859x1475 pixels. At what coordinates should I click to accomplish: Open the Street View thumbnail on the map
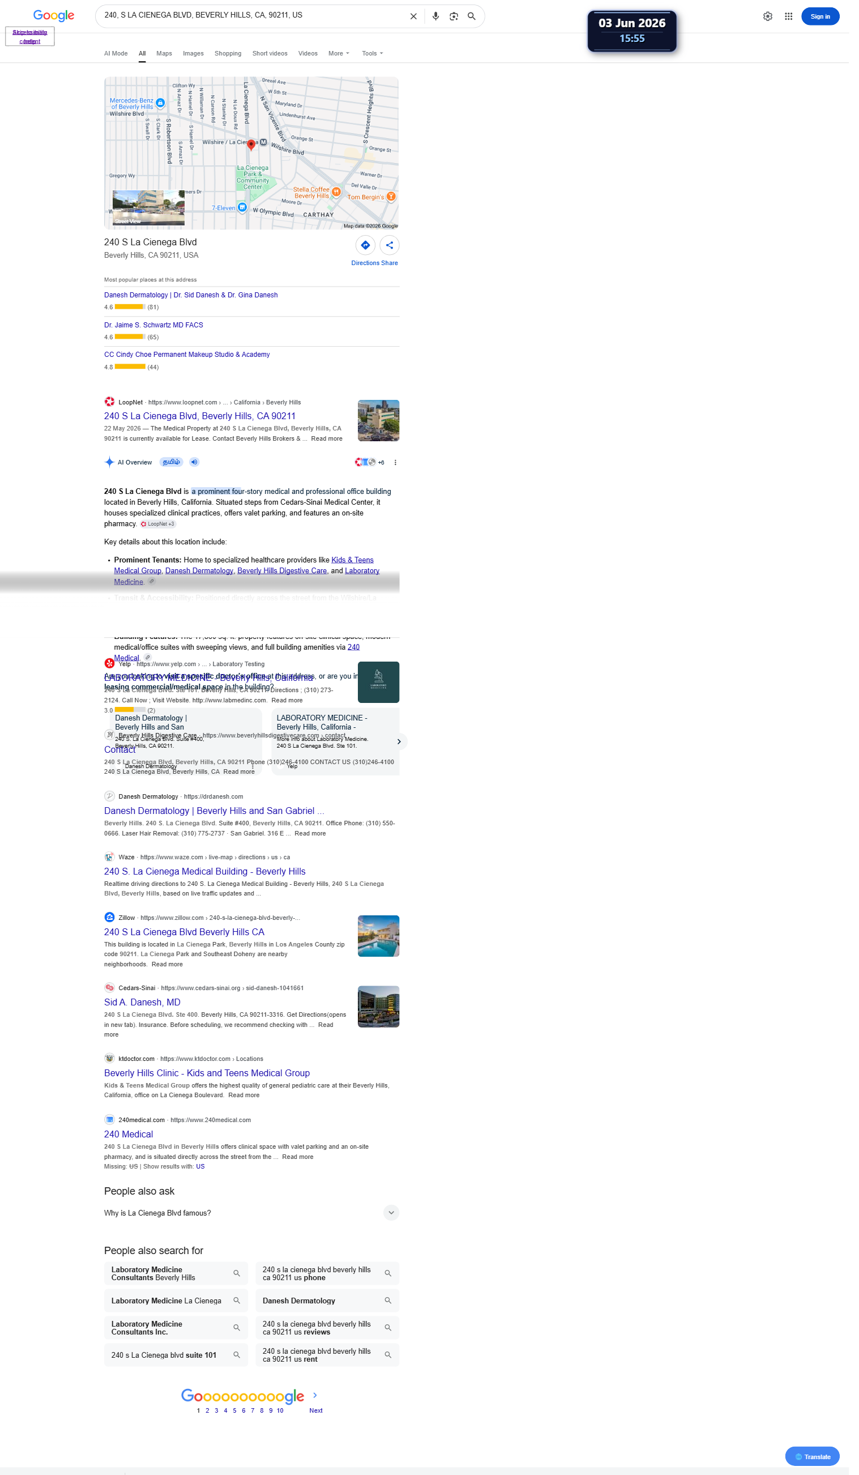coord(148,208)
